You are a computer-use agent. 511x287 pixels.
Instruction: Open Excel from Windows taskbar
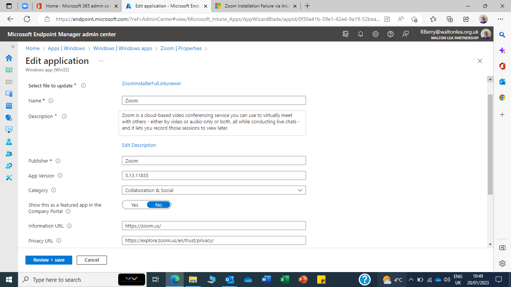click(284, 280)
